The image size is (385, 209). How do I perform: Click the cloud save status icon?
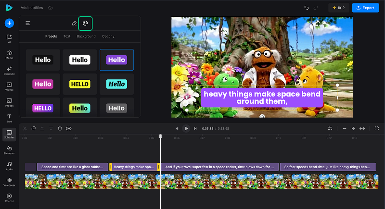tap(51, 8)
